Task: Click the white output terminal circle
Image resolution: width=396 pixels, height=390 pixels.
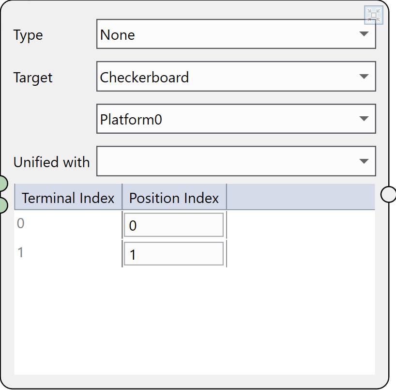Action: [388, 194]
